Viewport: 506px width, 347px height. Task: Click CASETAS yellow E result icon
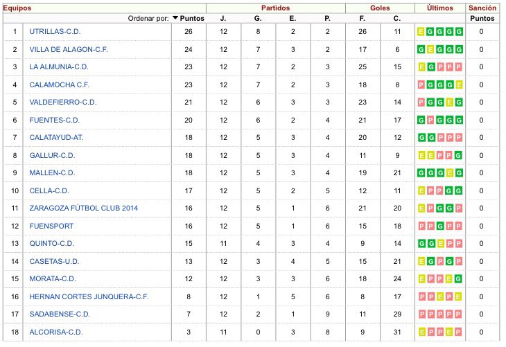click(421, 262)
